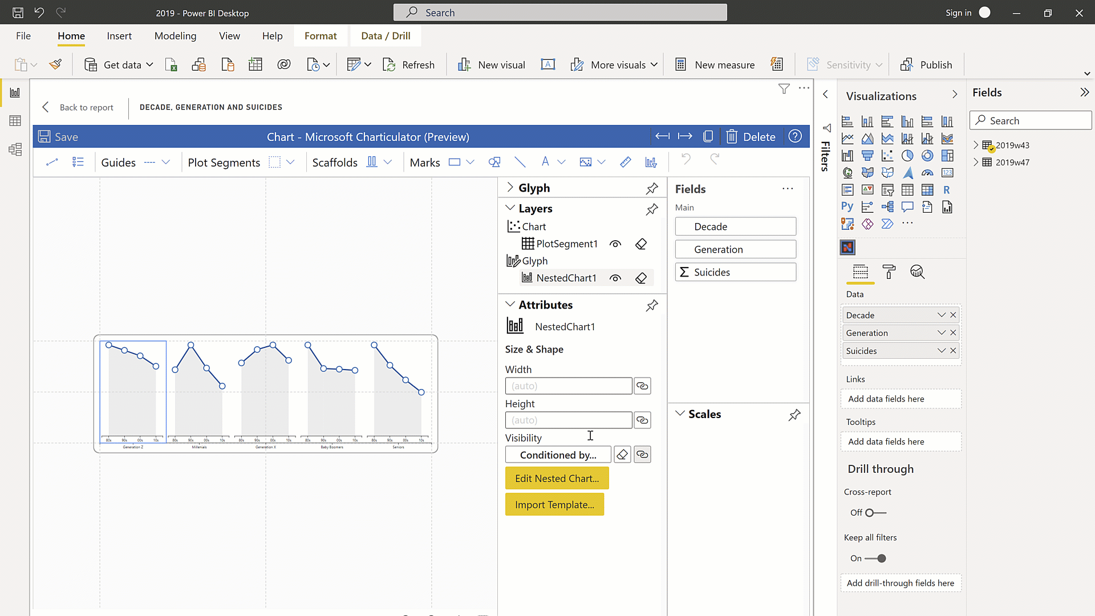Open the File menu
This screenshot has height=616, width=1095.
[23, 36]
